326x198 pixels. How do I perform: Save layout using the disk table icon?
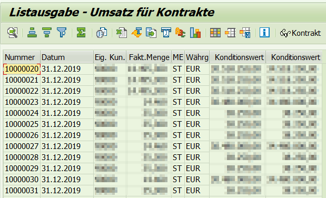245,33
